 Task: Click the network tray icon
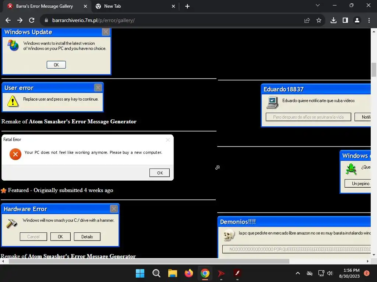(x=321, y=273)
